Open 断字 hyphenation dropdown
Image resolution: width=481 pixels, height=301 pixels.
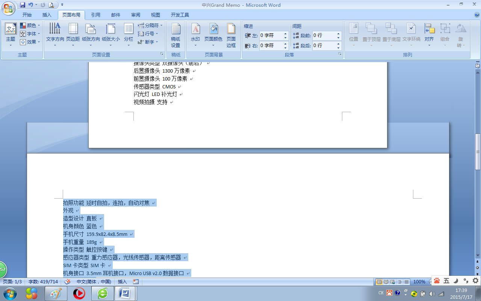pyautogui.click(x=147, y=42)
